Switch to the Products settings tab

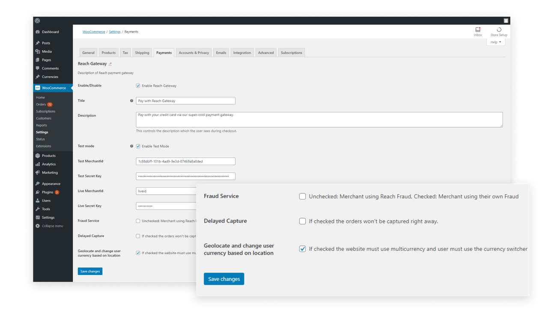pyautogui.click(x=108, y=53)
